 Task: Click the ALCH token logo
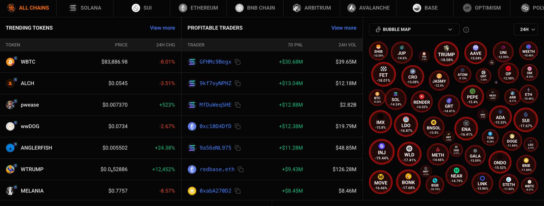click(10, 83)
